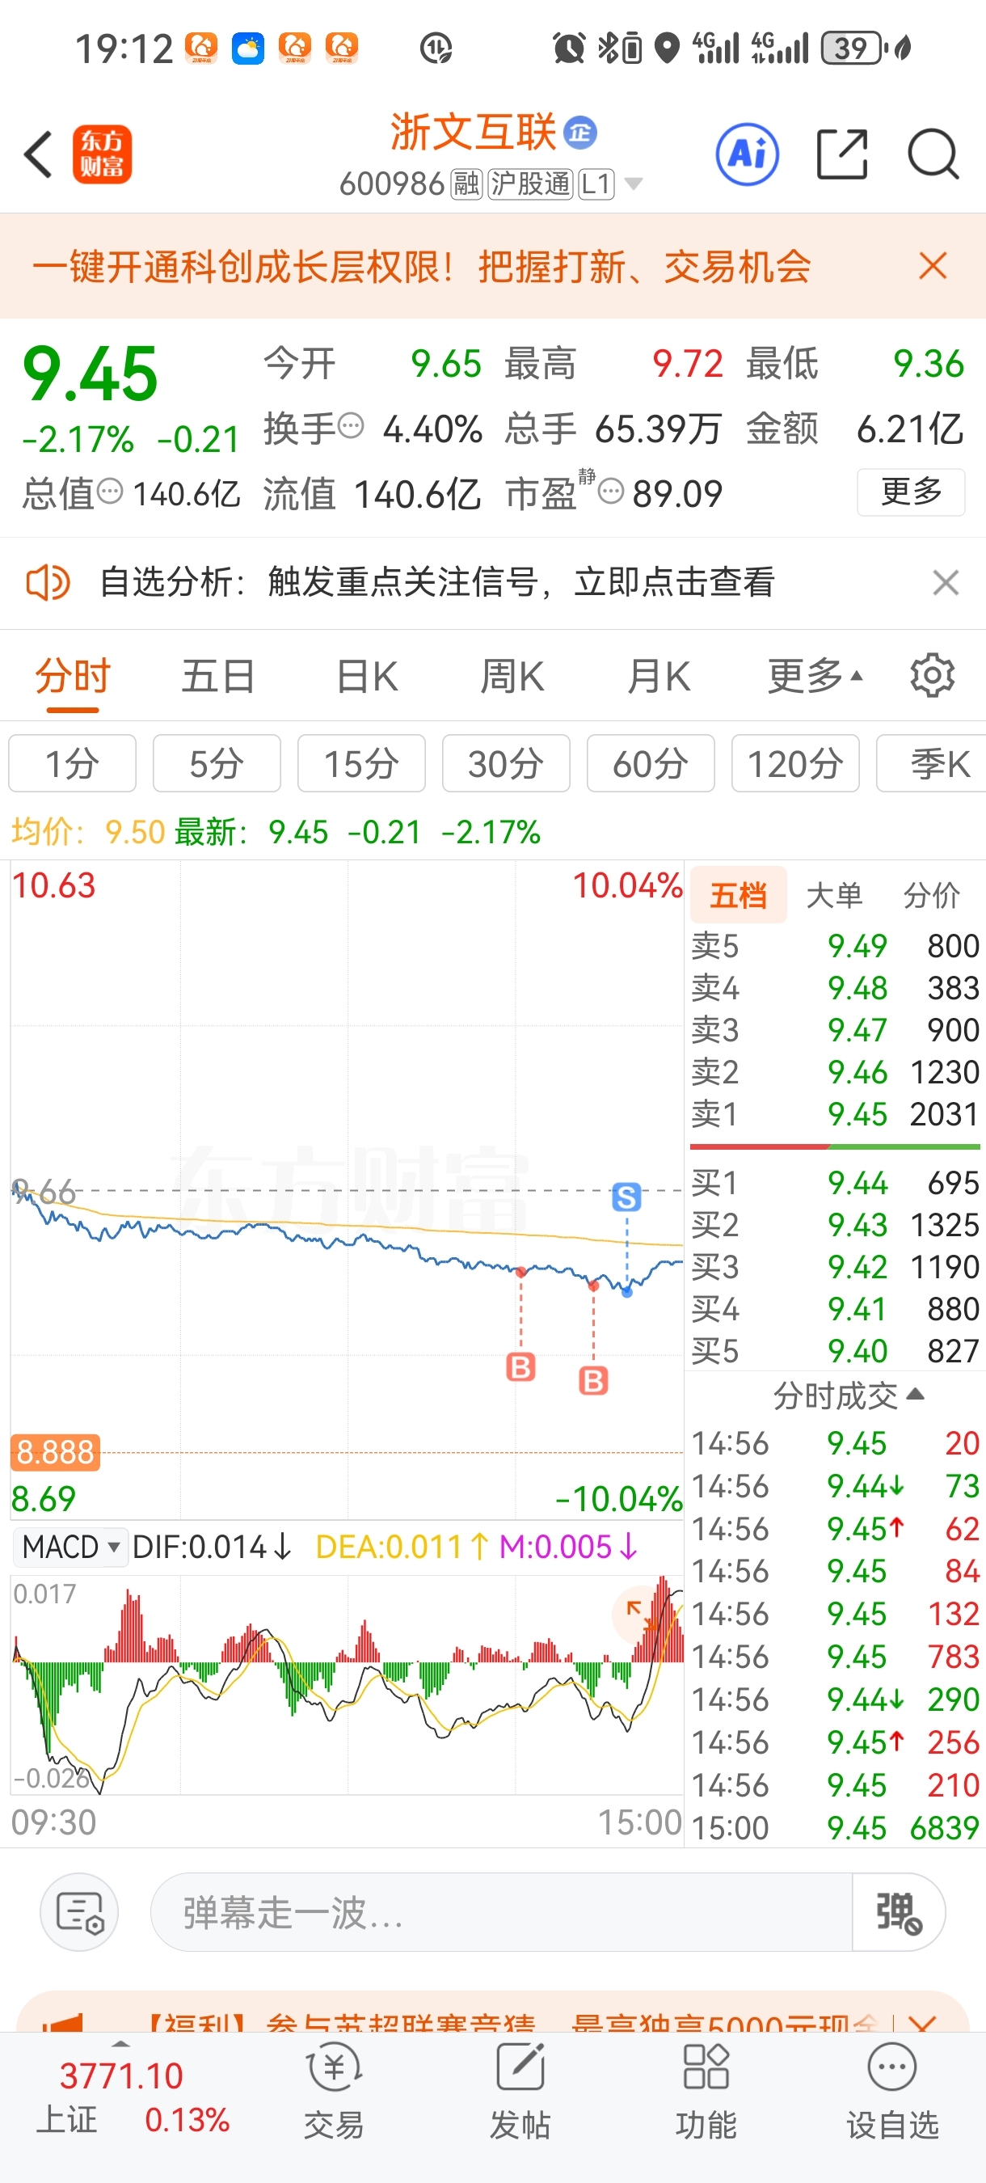
Task: Collapse the 分时成交 section arrow
Action: [x=915, y=1393]
